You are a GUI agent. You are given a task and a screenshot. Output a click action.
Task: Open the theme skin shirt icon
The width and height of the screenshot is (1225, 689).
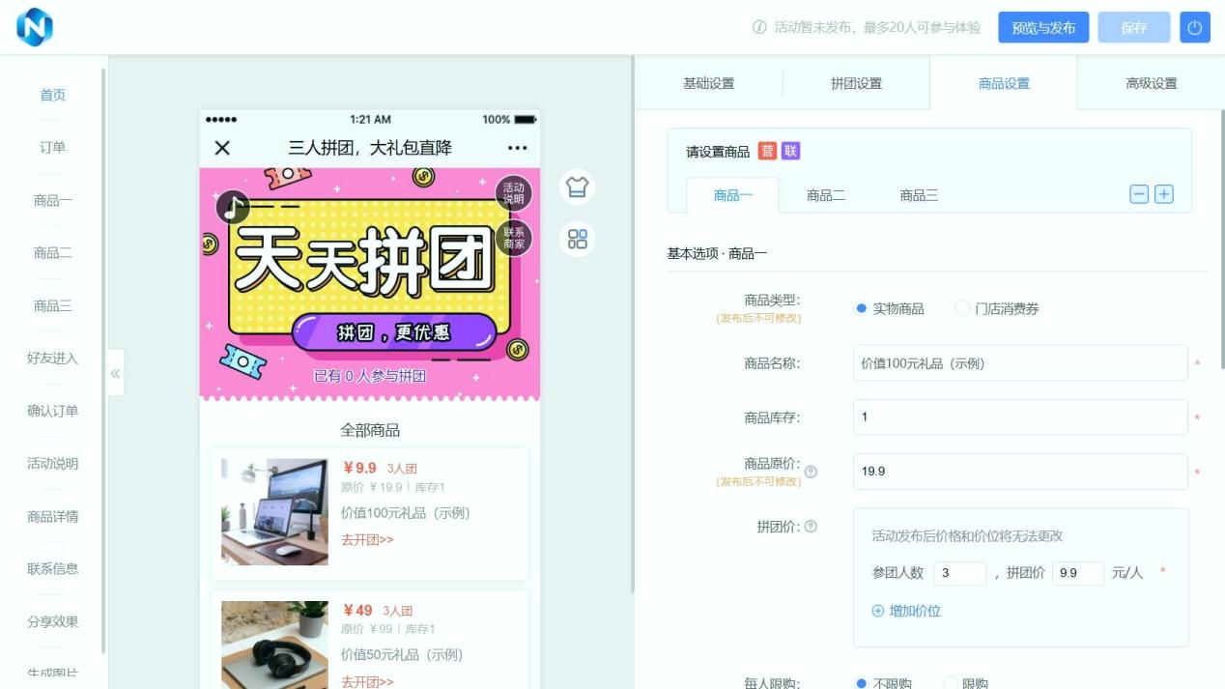[578, 187]
